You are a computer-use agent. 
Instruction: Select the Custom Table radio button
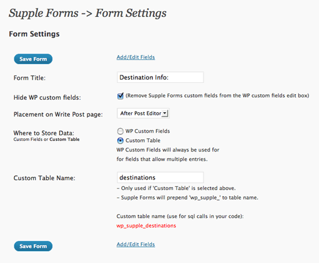(x=120, y=141)
